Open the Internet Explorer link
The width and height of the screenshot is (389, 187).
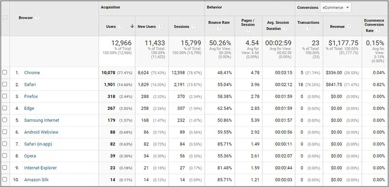pos(40,168)
